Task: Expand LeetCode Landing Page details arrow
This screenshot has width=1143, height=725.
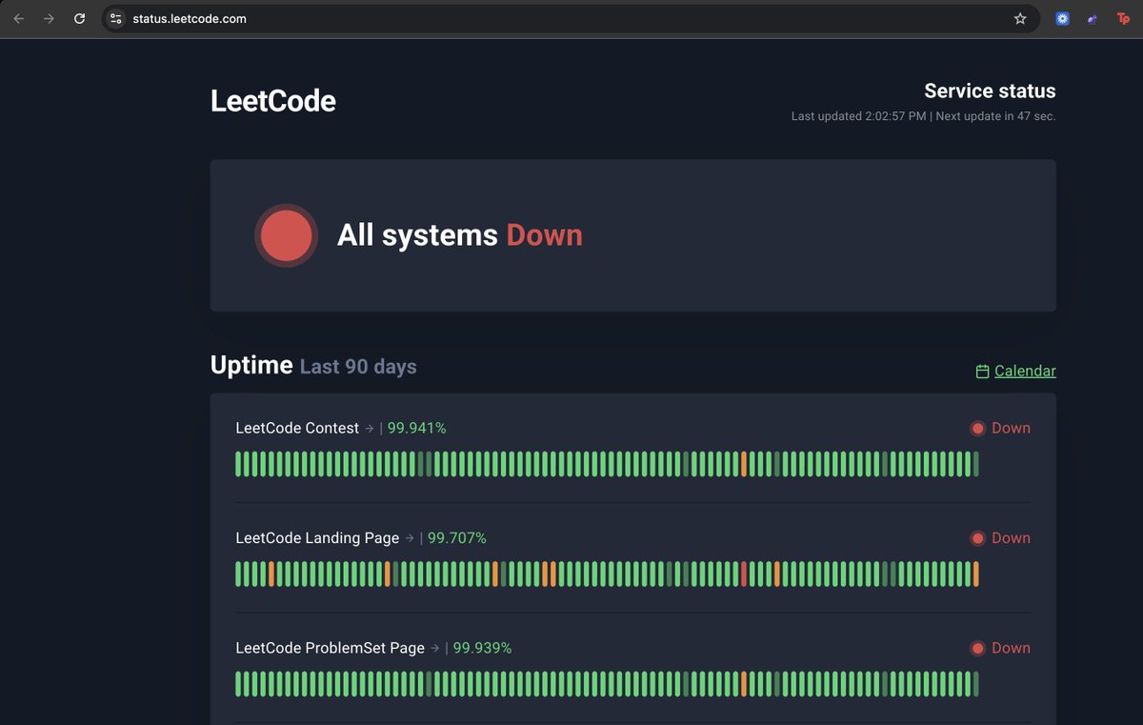Action: (411, 537)
